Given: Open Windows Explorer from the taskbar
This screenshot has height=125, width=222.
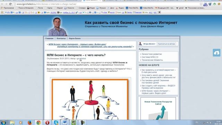Looking at the screenshot, I should [x=12, y=123].
